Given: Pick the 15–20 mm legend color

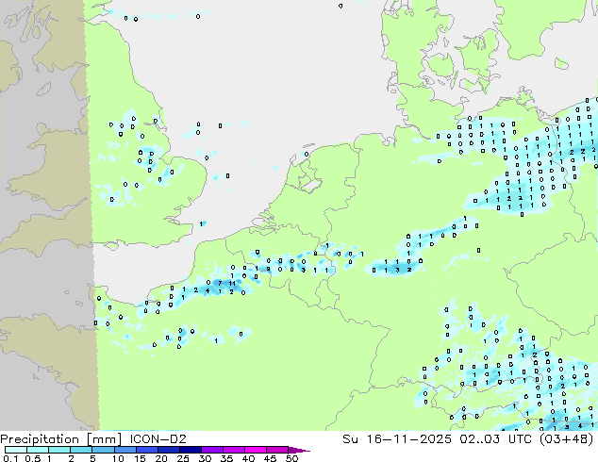Looking at the screenshot, I should (147, 450).
